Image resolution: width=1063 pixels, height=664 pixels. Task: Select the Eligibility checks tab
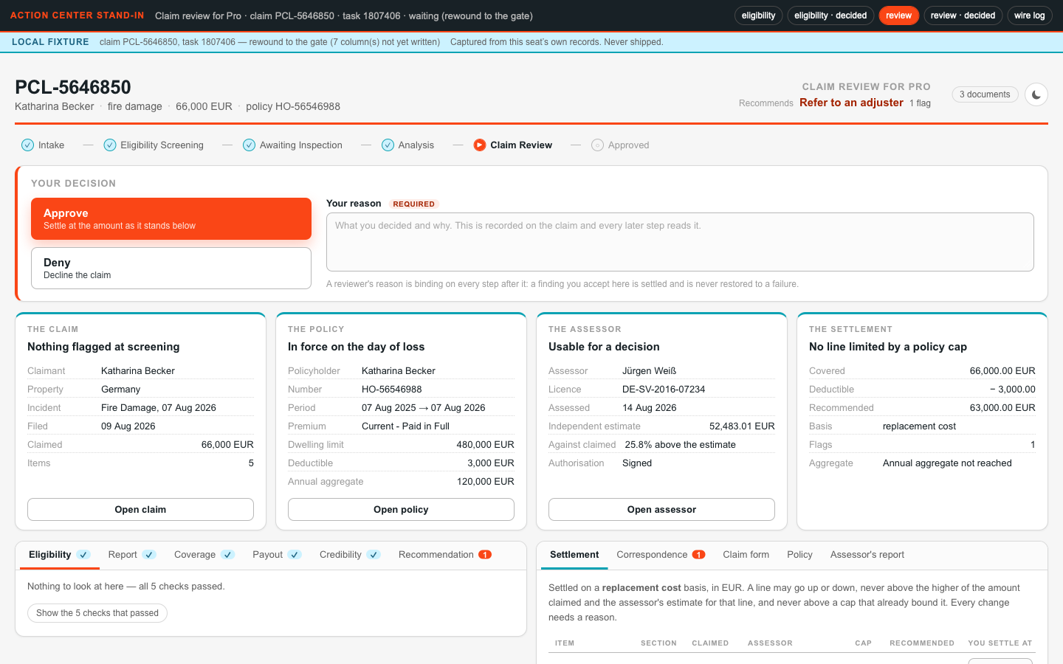click(59, 555)
